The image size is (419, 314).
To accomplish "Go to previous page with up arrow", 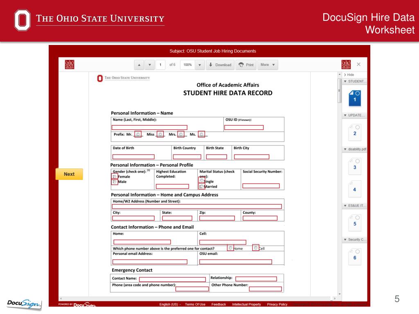I will click(x=139, y=65).
